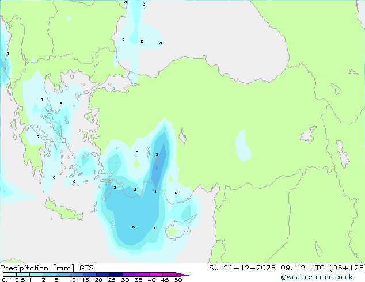The height and width of the screenshot is (282, 365).
Task: Open the weatheronline.co.uk link
Action: click(317, 277)
